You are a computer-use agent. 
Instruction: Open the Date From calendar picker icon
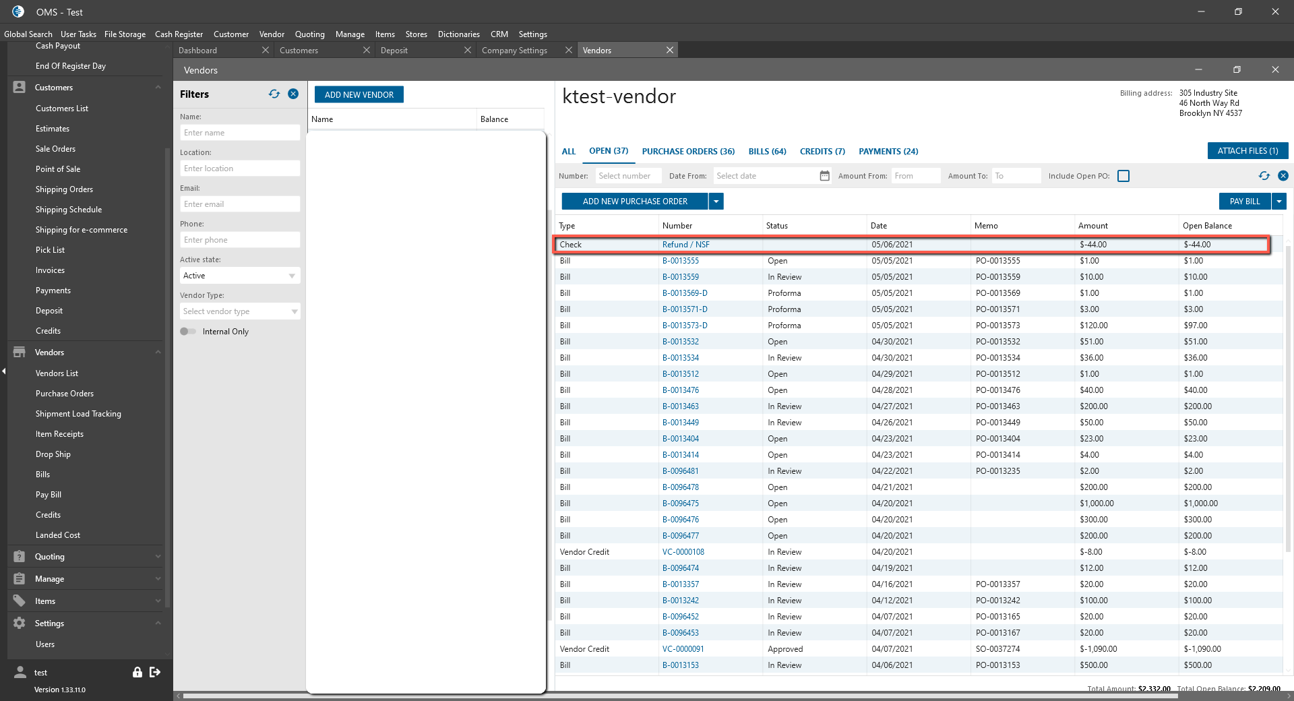824,176
